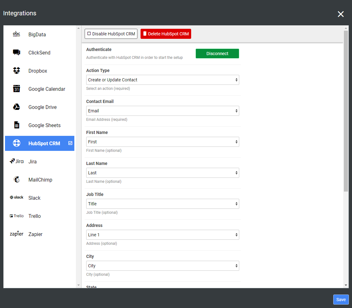The width and height of the screenshot is (352, 308).
Task: Click the Jira logo icon
Action: click(x=16, y=161)
